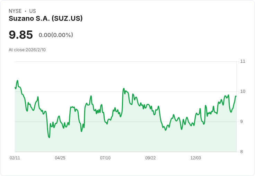Click the final point of the green price line

click(236, 96)
